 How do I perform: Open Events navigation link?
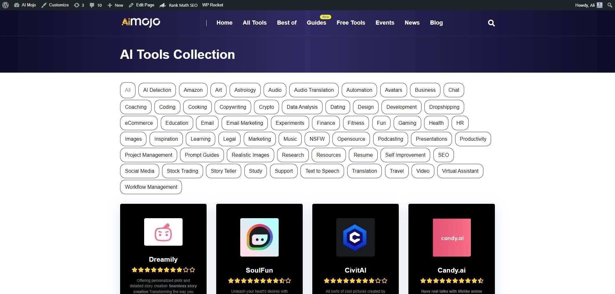(x=385, y=23)
